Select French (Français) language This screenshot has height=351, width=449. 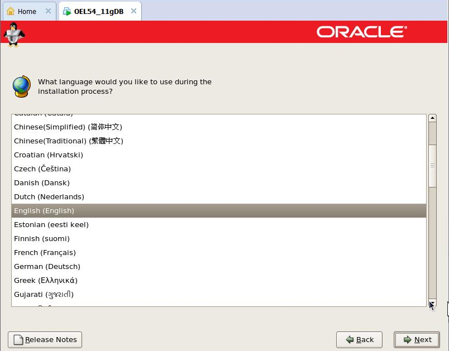point(219,253)
